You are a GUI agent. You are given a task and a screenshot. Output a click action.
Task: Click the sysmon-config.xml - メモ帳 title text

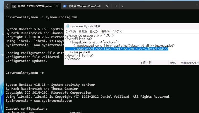tap(85, 26)
